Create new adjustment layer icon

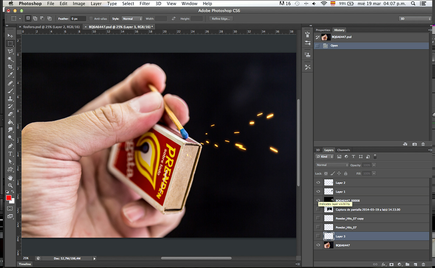(400, 264)
